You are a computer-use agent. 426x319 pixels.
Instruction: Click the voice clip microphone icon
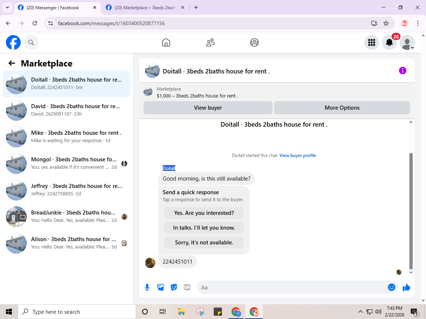[x=147, y=287]
